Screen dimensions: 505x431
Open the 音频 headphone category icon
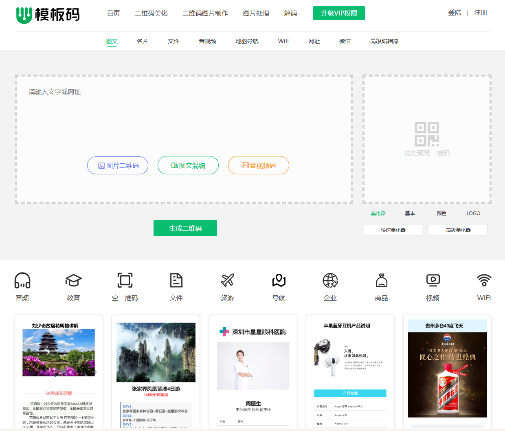22,280
